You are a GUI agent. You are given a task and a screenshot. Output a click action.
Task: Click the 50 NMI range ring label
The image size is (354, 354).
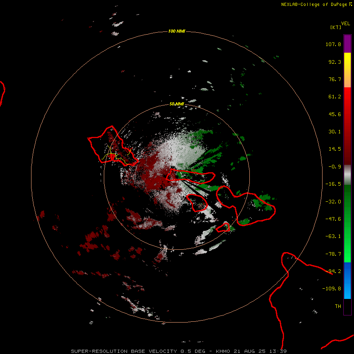pyautogui.click(x=177, y=104)
